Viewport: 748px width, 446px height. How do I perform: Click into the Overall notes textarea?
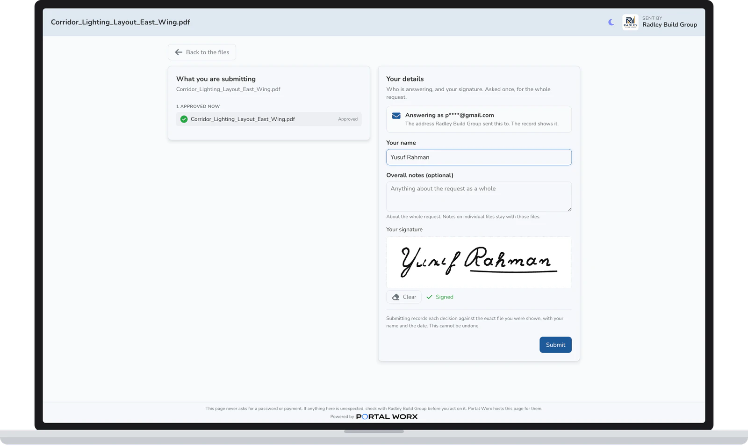[479, 197]
